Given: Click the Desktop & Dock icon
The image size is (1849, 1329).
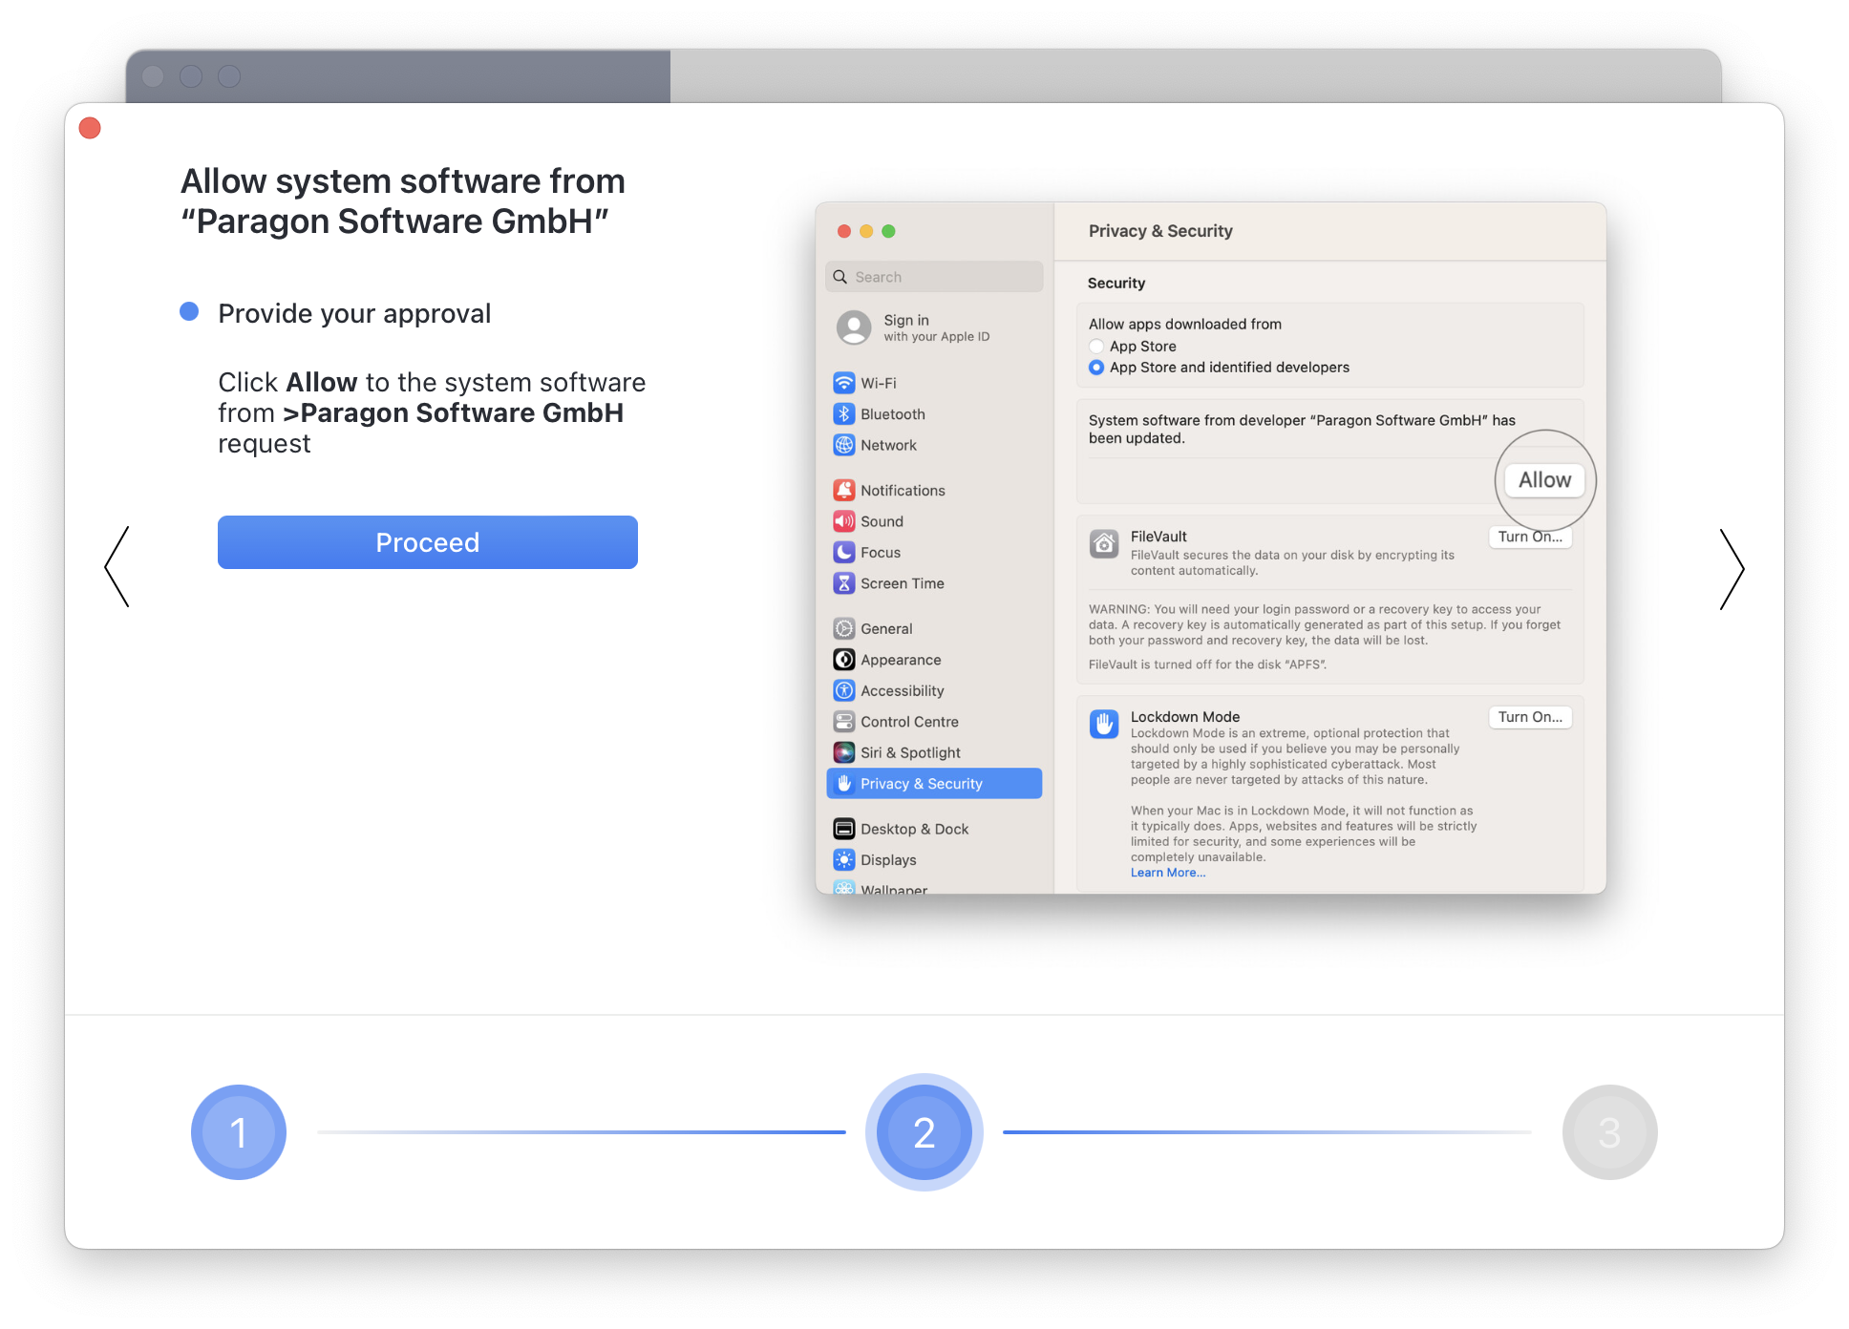Looking at the screenshot, I should (844, 829).
